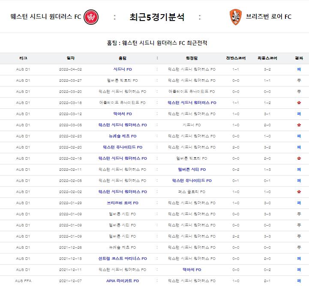Click final score 1-2 in 2022-03-16 row
This screenshot has width=309, height=286.
tap(267, 103)
